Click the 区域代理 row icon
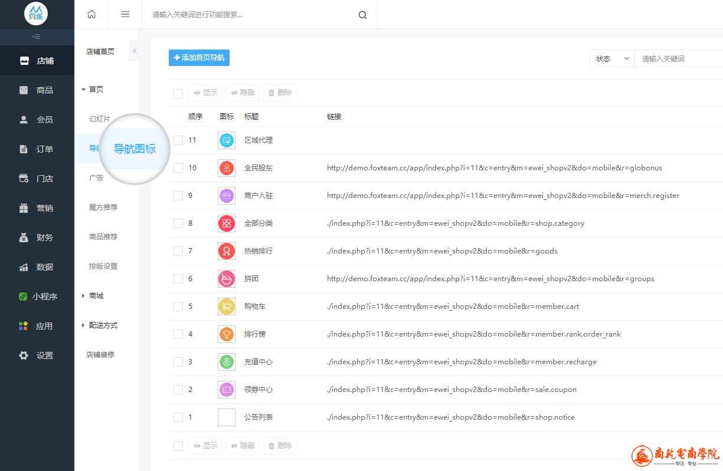The height and width of the screenshot is (471, 723). (227, 140)
